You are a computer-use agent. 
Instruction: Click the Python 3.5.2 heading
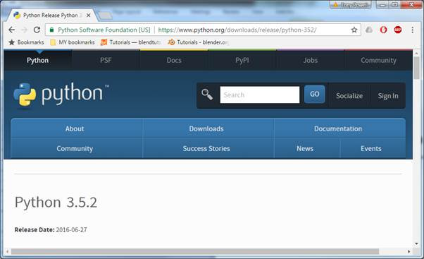coord(56,203)
